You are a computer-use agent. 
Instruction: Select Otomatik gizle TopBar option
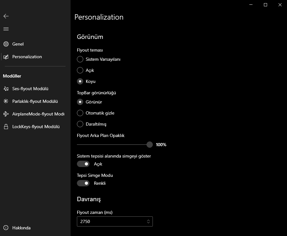tap(80, 113)
